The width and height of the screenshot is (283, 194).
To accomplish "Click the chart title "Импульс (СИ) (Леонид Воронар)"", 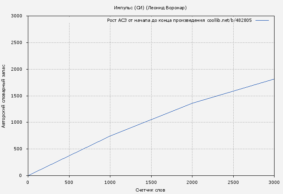I will point(150,8).
